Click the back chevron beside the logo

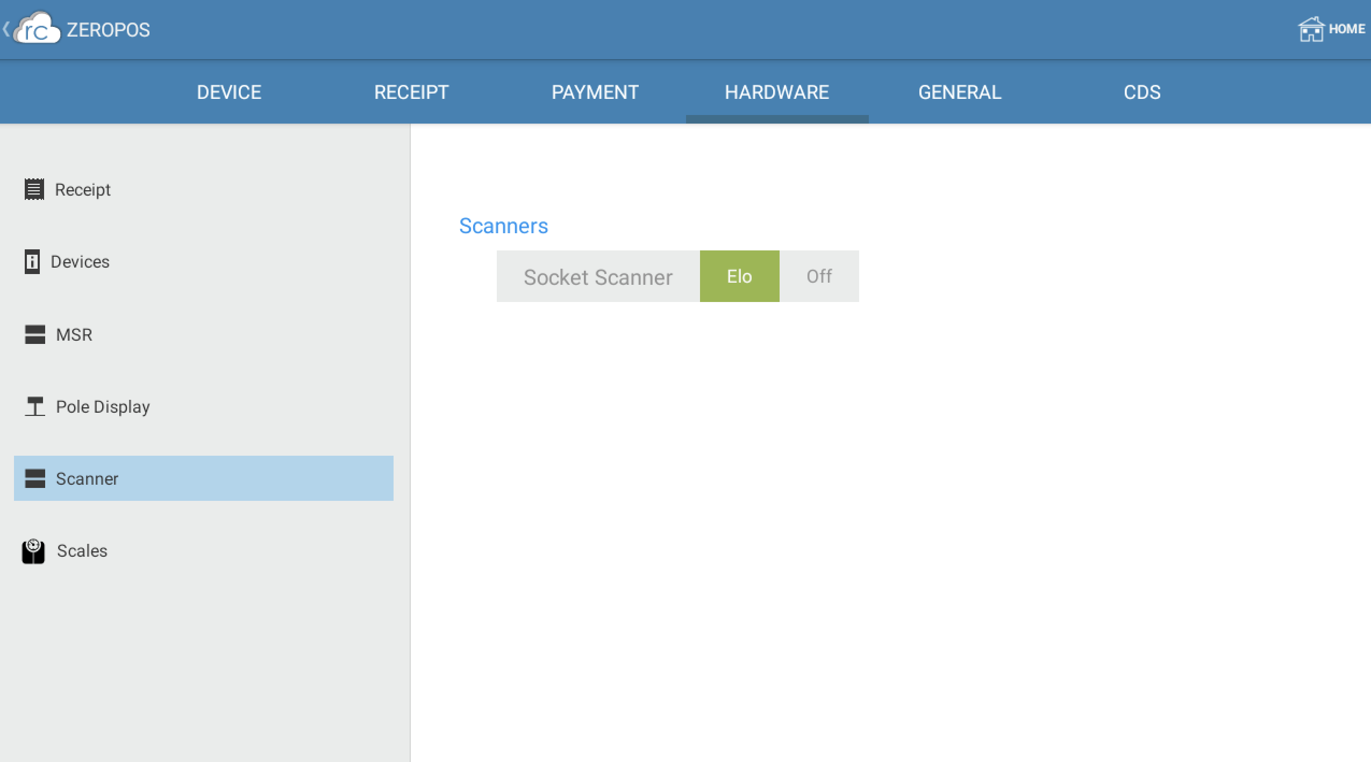(6, 28)
